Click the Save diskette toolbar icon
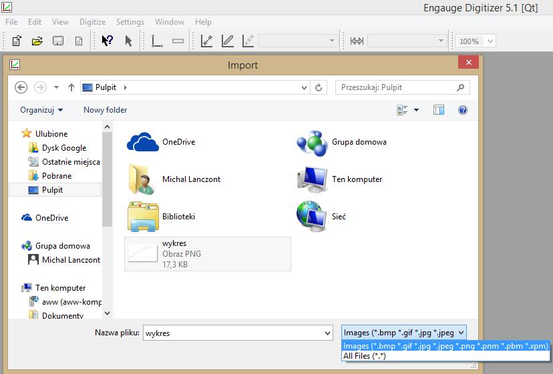The height and width of the screenshot is (374, 553). pyautogui.click(x=58, y=41)
